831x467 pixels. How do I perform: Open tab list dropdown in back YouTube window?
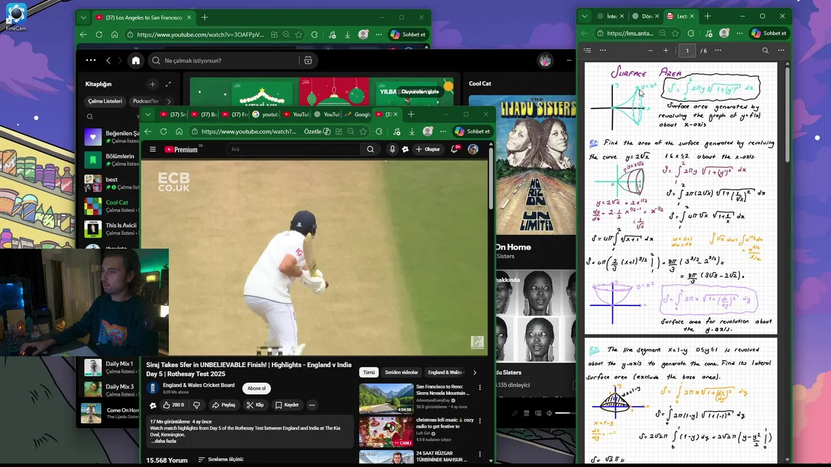tap(83, 18)
